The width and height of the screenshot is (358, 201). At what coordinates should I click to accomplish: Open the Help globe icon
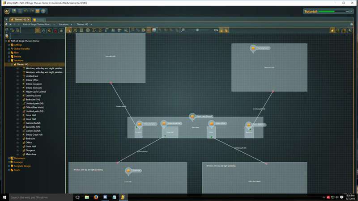(43, 11)
